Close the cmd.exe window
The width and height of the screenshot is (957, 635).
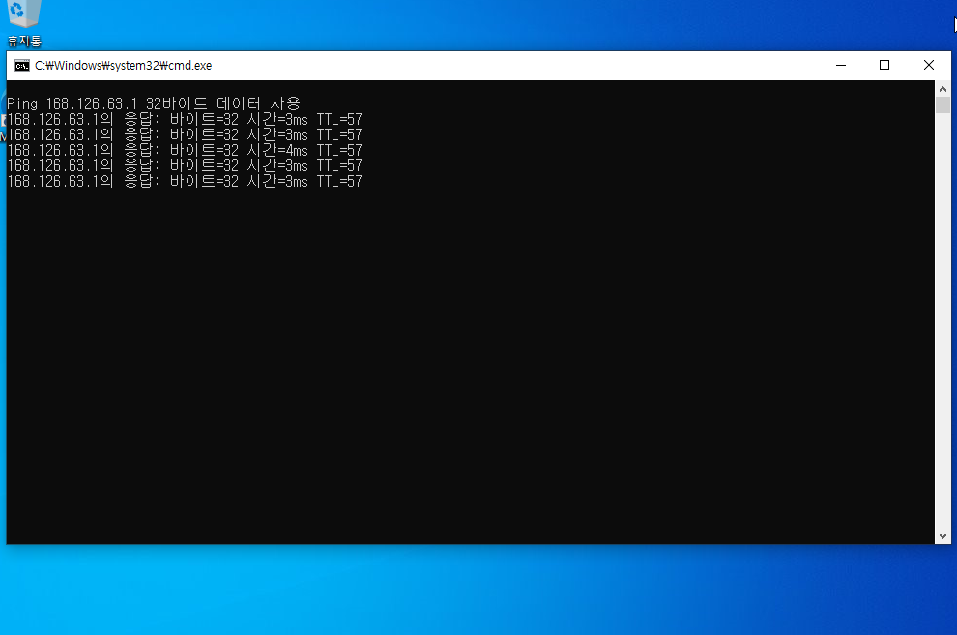929,65
